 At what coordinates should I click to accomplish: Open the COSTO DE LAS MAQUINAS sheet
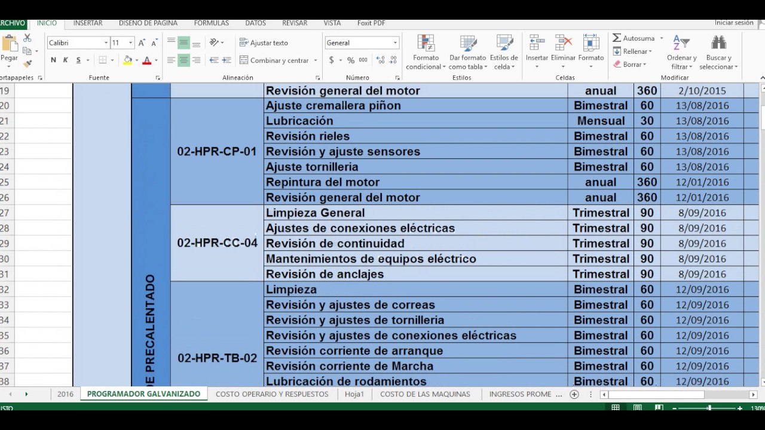425,394
